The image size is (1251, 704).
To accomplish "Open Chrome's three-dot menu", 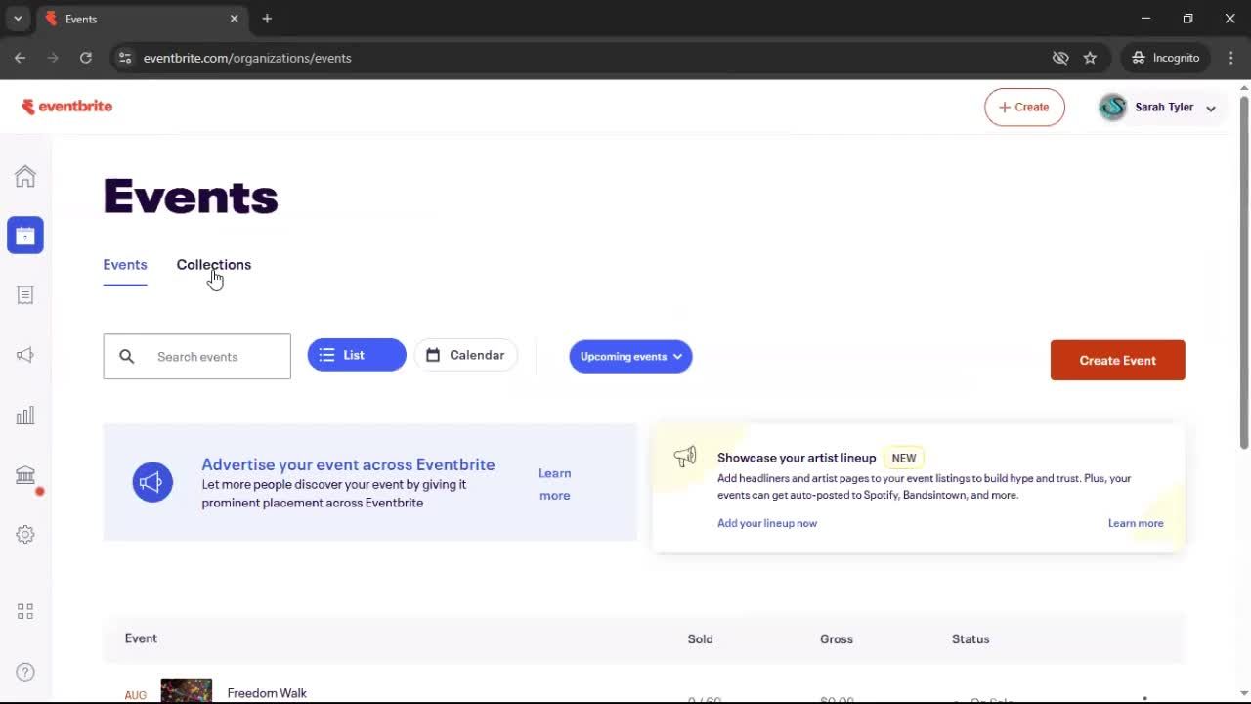I will tap(1230, 58).
